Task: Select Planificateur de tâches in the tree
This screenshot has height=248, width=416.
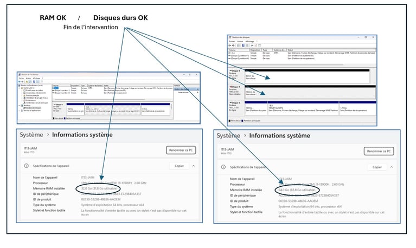Action: (34, 90)
